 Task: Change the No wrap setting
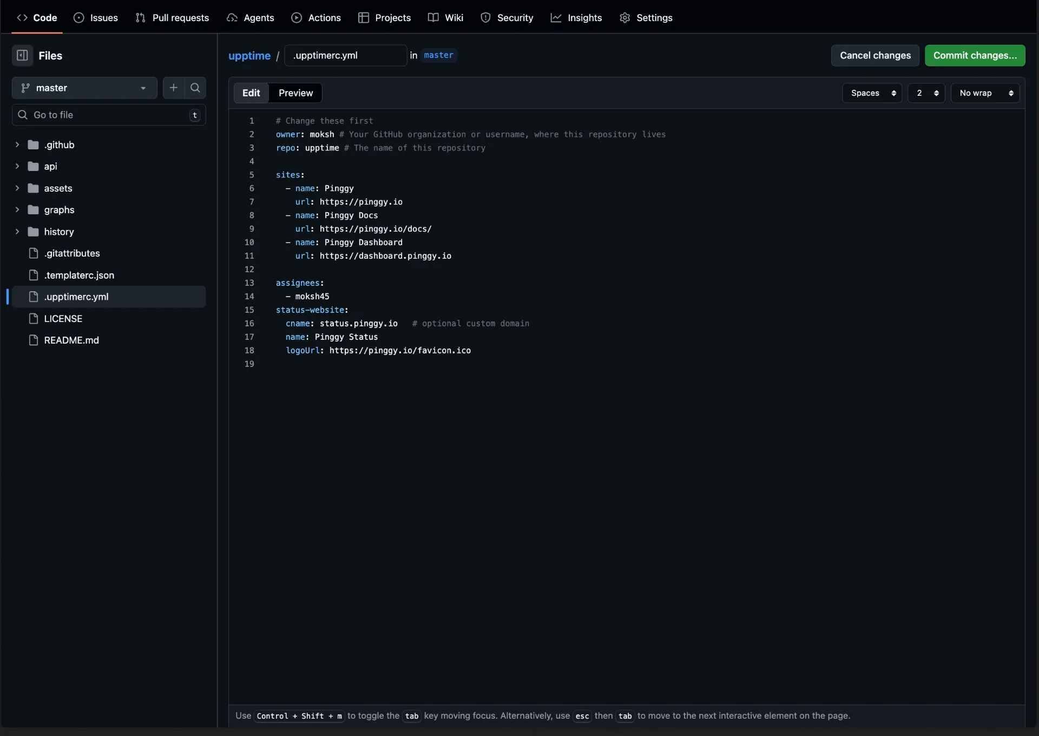tap(985, 93)
